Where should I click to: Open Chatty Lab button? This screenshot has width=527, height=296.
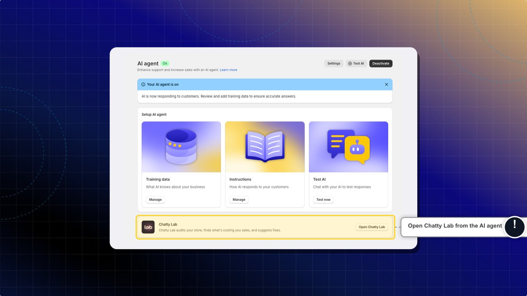[372, 227]
